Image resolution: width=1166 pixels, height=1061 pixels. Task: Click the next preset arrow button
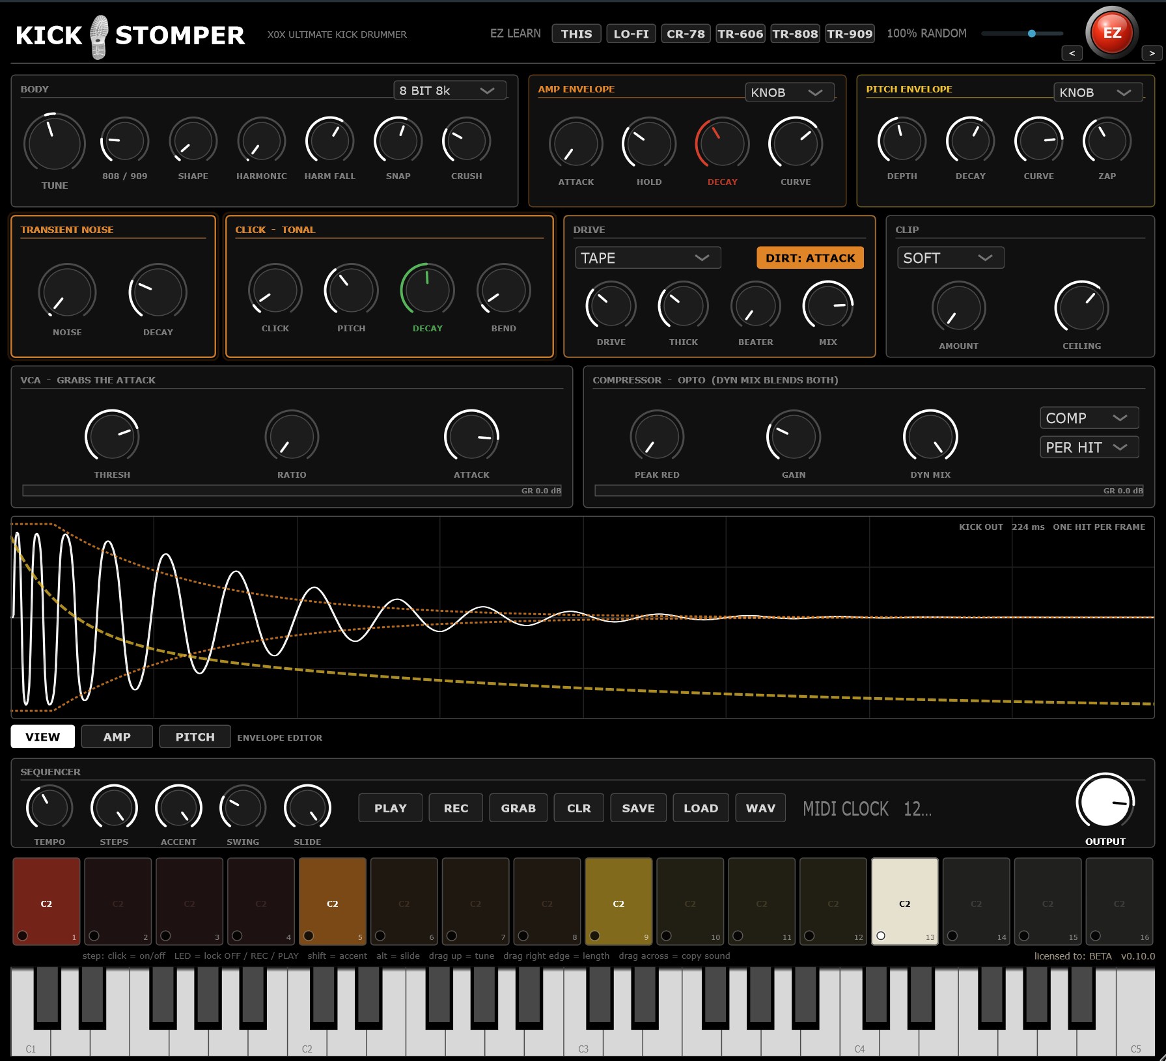(x=1152, y=53)
